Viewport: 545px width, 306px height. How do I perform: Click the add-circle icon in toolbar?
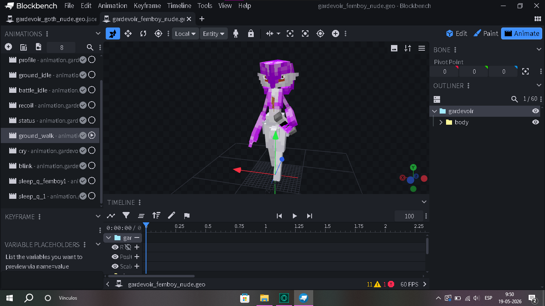[336, 34]
